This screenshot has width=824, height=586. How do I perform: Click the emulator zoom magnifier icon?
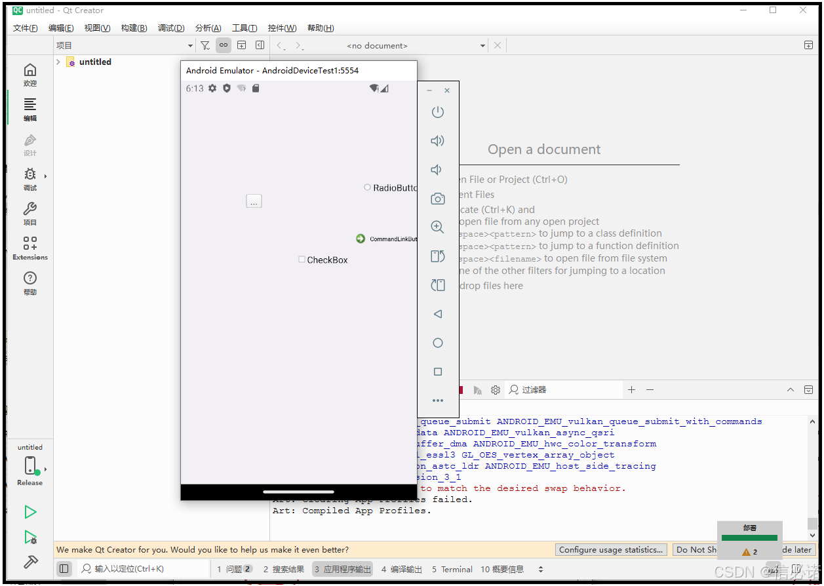(x=438, y=227)
